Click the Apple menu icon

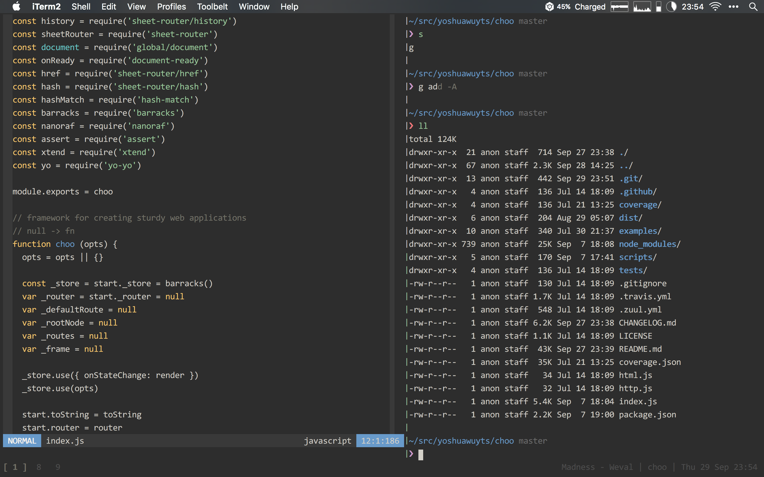[16, 6]
